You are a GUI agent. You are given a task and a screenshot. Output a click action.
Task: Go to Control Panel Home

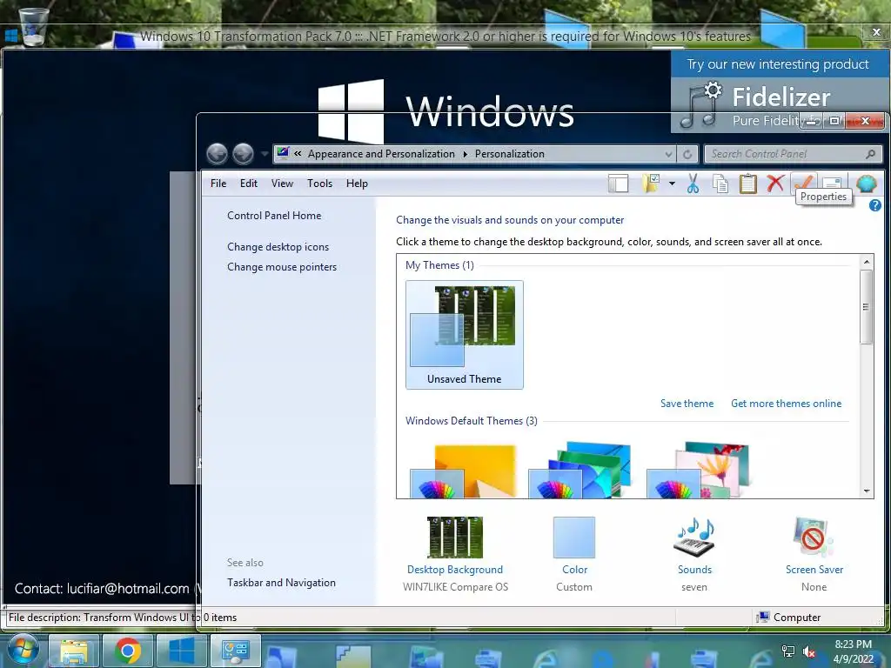[274, 216]
